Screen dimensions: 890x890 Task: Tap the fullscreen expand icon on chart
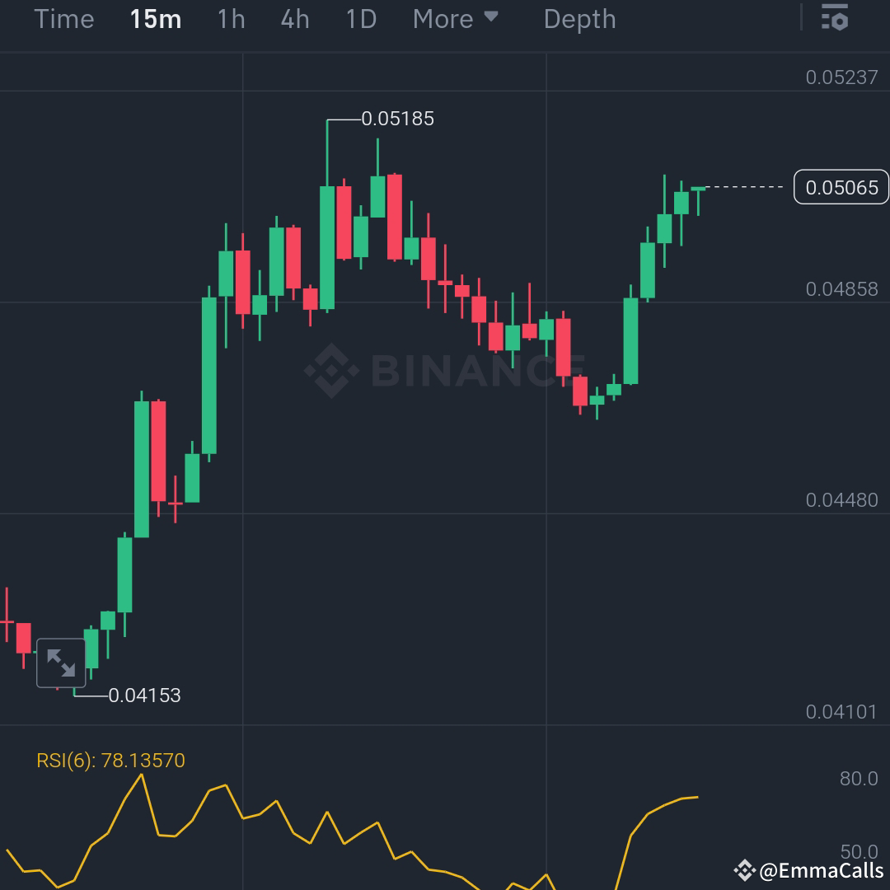(59, 662)
